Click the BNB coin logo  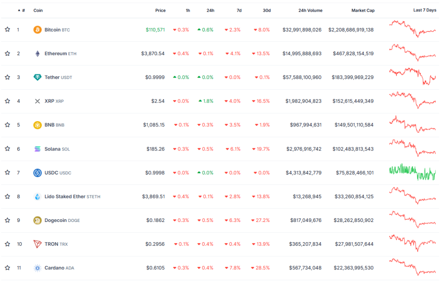tap(37, 125)
